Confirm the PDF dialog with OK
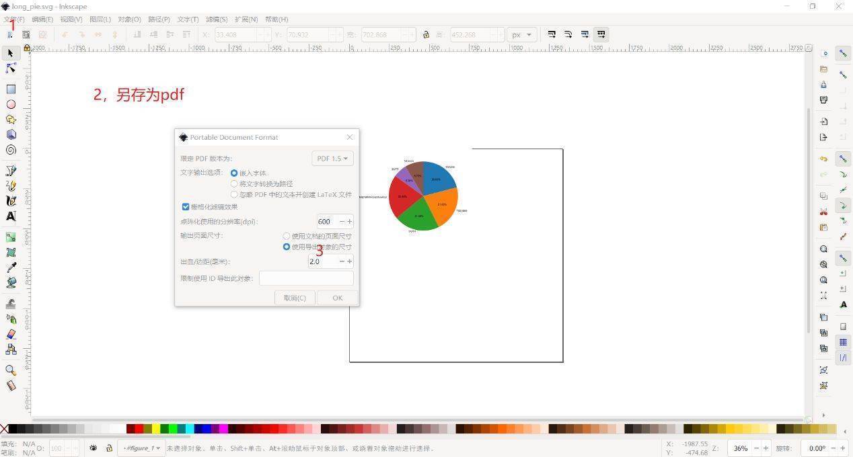The height and width of the screenshot is (457, 853). click(337, 298)
